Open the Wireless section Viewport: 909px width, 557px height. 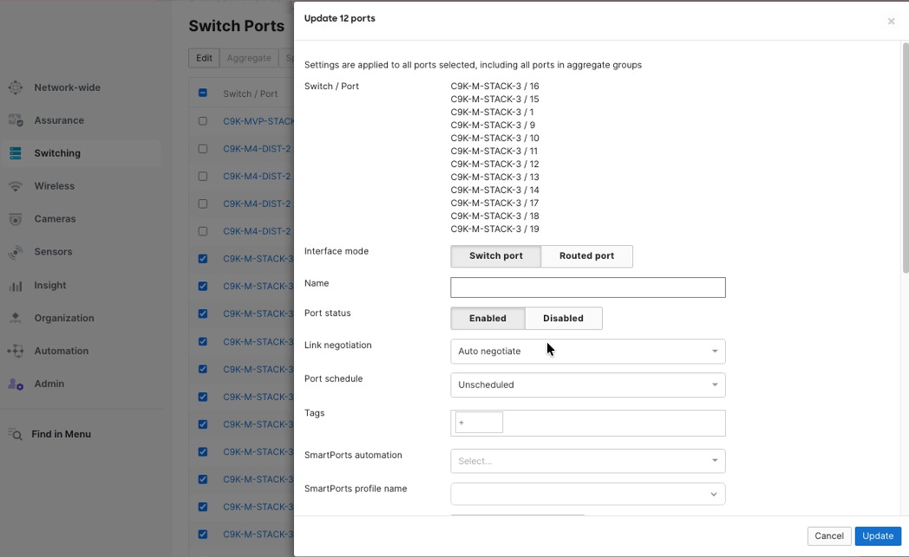pos(14,185)
